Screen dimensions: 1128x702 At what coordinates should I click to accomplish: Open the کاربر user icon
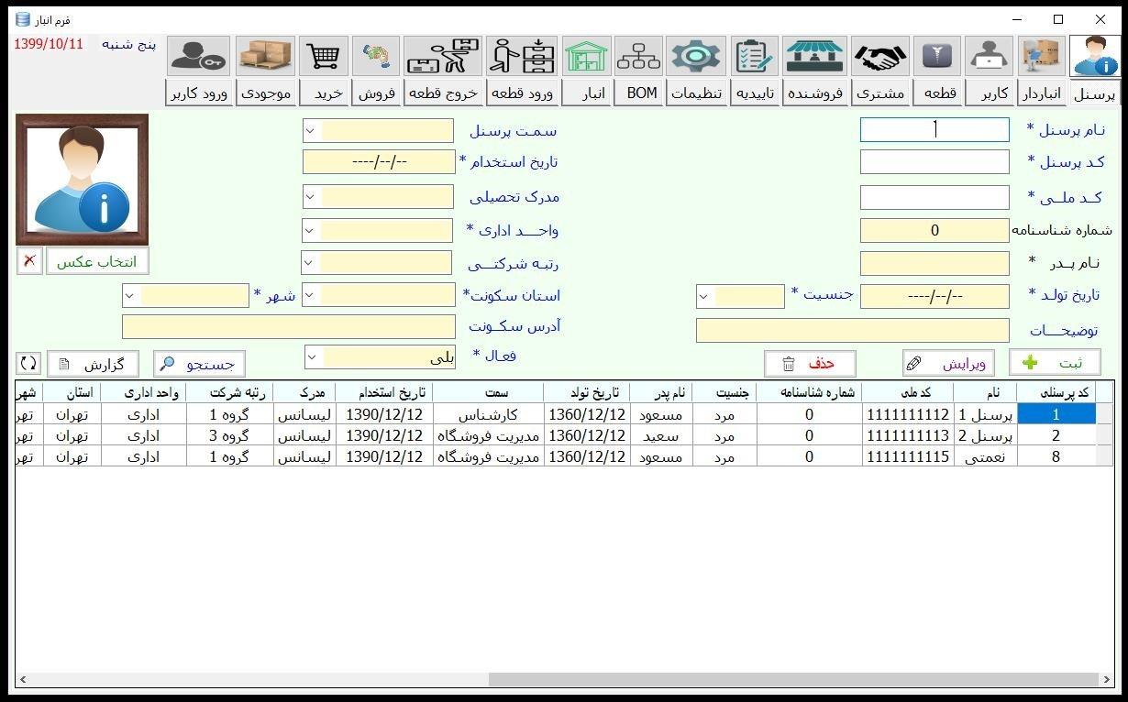(x=990, y=57)
